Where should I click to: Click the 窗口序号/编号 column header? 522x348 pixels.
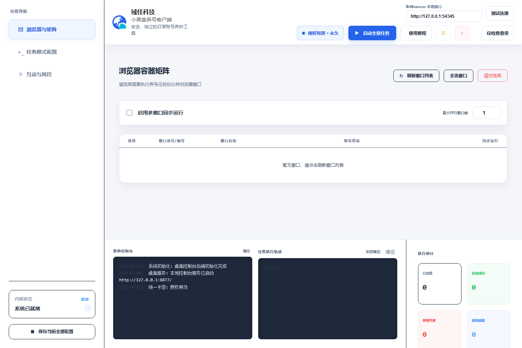(x=171, y=141)
